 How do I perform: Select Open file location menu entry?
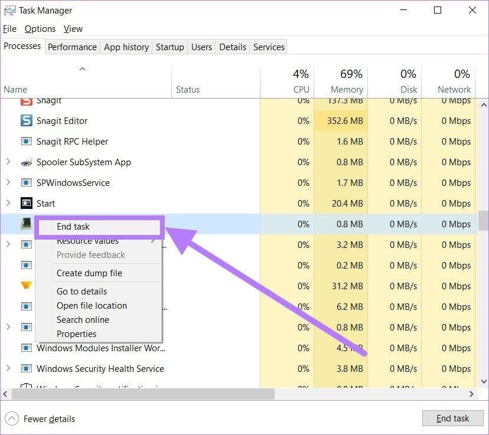92,305
